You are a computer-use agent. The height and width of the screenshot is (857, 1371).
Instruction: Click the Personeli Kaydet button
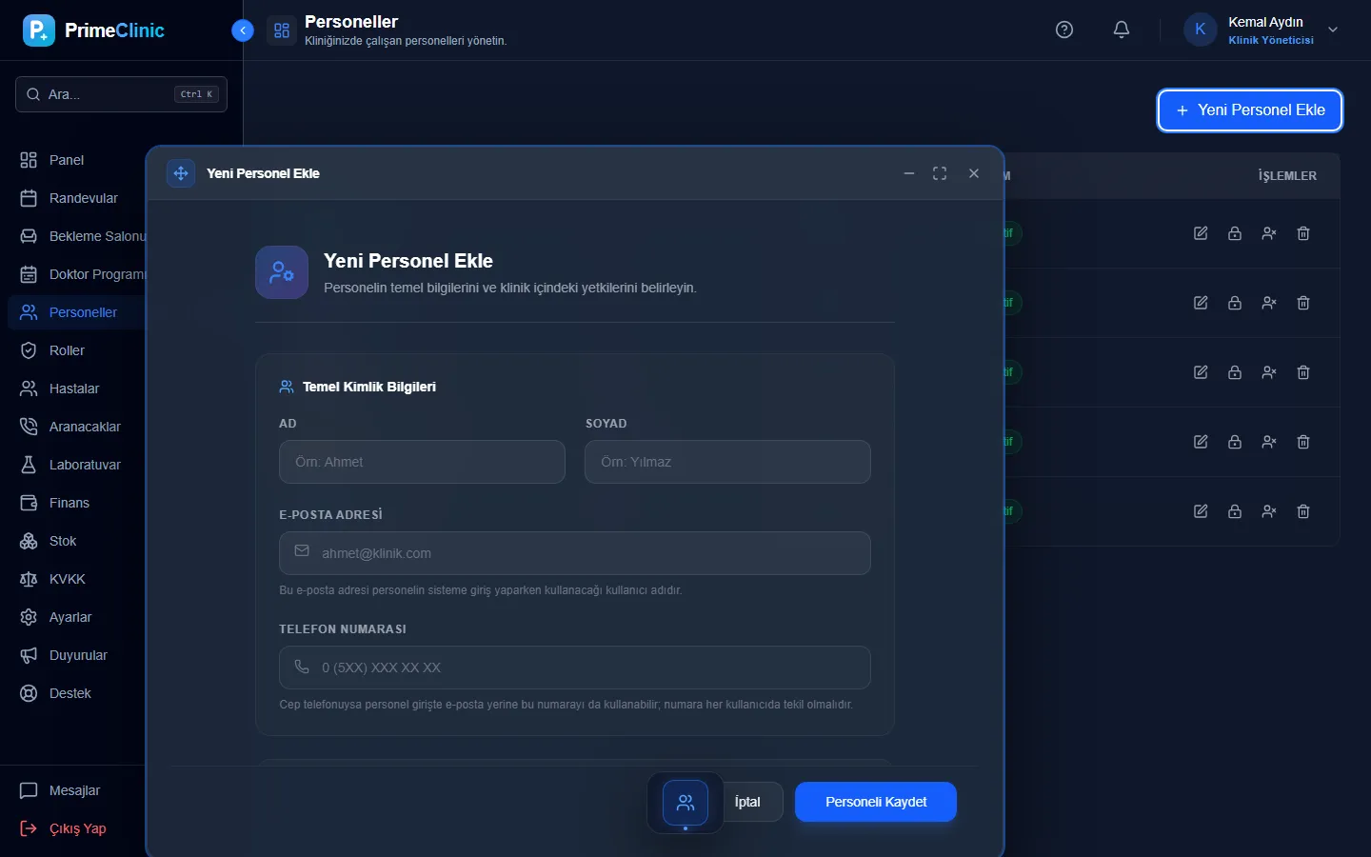(876, 802)
